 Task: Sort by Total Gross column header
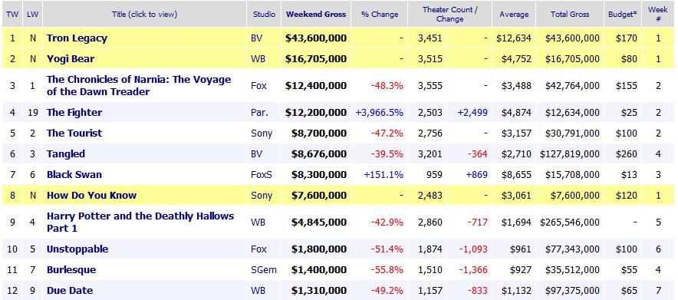click(570, 15)
